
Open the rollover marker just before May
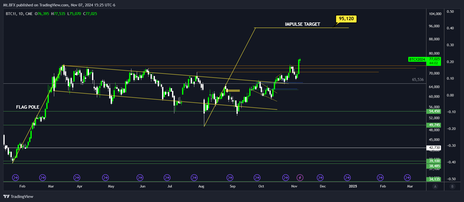(105, 178)
